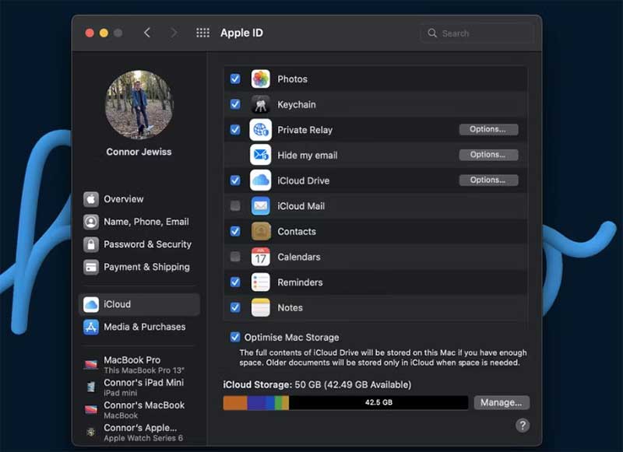Viewport: 623px width, 452px height.
Task: Open help with the question mark button
Action: pos(523,426)
